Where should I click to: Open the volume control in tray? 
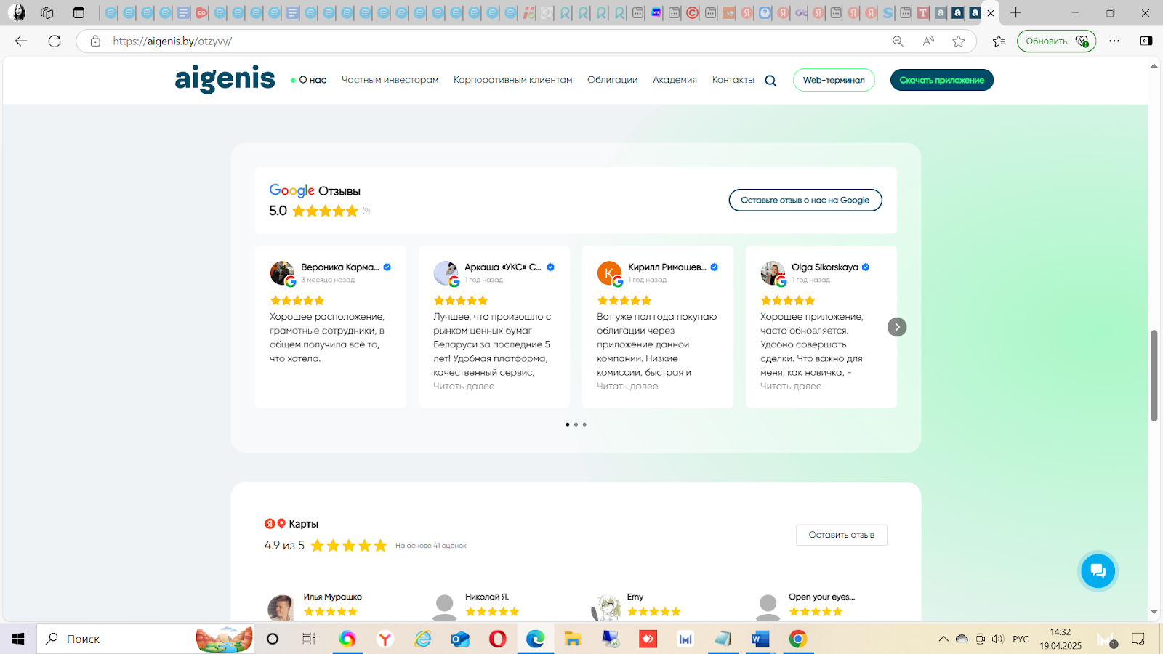click(x=997, y=639)
